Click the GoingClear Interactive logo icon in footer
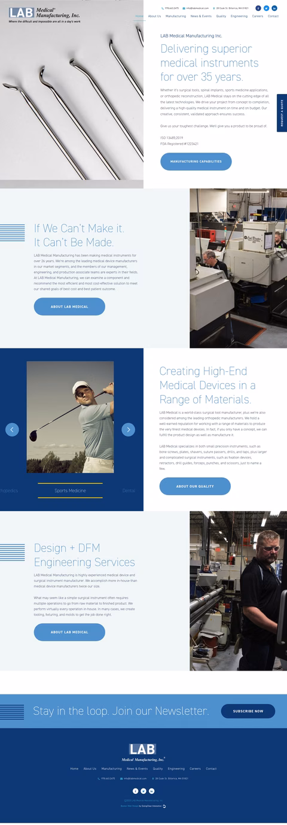Viewport: 287px width, 825px height. click(164, 806)
